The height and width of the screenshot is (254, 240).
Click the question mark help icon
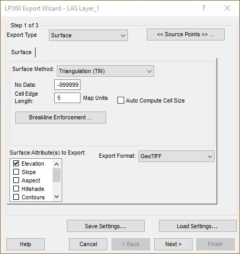coord(204,8)
